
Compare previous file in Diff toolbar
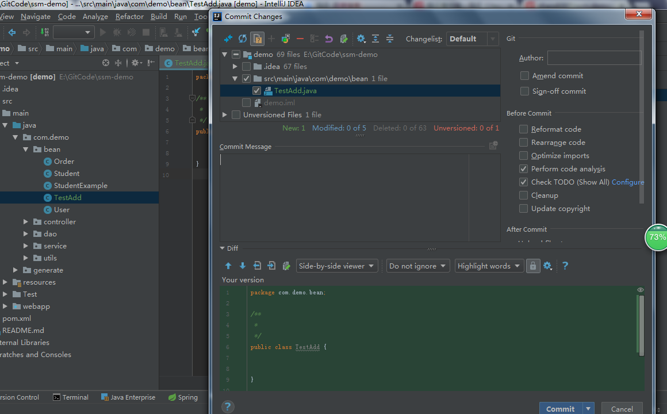(257, 266)
